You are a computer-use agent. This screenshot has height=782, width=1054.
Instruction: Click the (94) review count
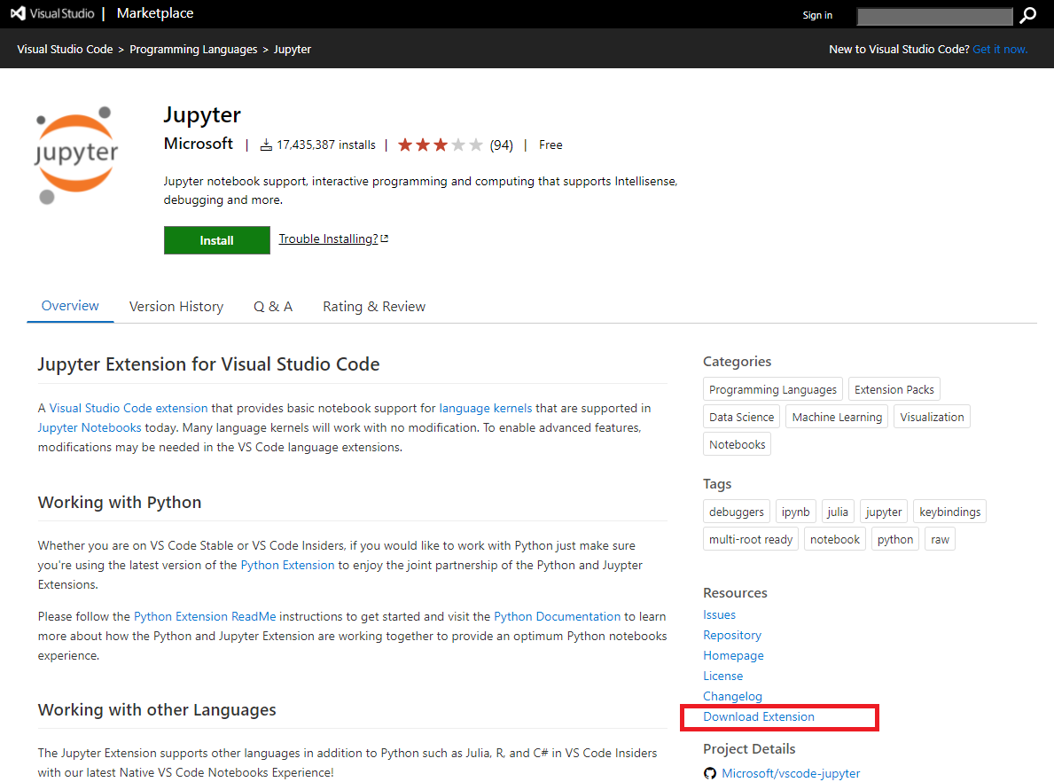(x=502, y=145)
